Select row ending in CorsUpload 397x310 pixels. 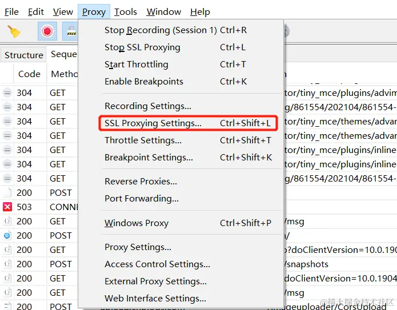199,305
